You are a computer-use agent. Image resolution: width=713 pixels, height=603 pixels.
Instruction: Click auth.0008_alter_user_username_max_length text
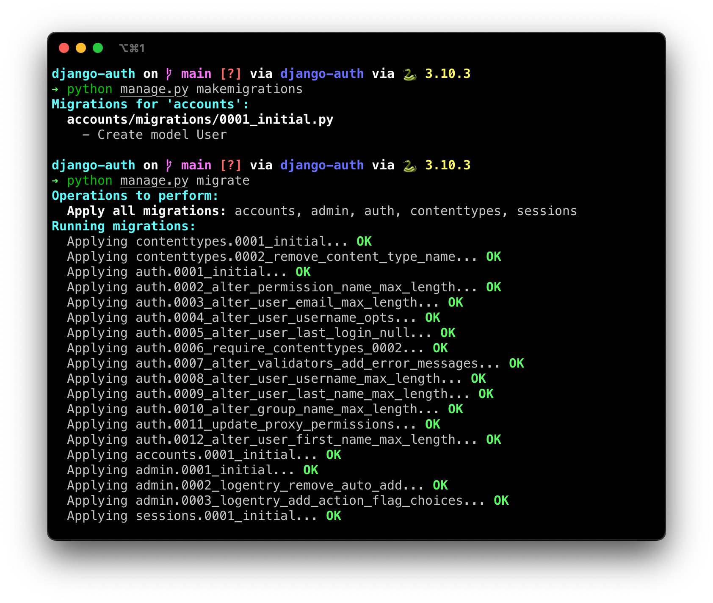pos(299,379)
